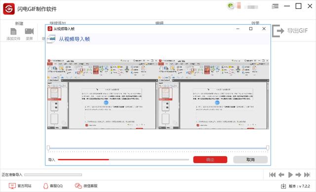Click right handle of frame range slider
The width and height of the screenshot is (316, 192).
tap(268, 148)
